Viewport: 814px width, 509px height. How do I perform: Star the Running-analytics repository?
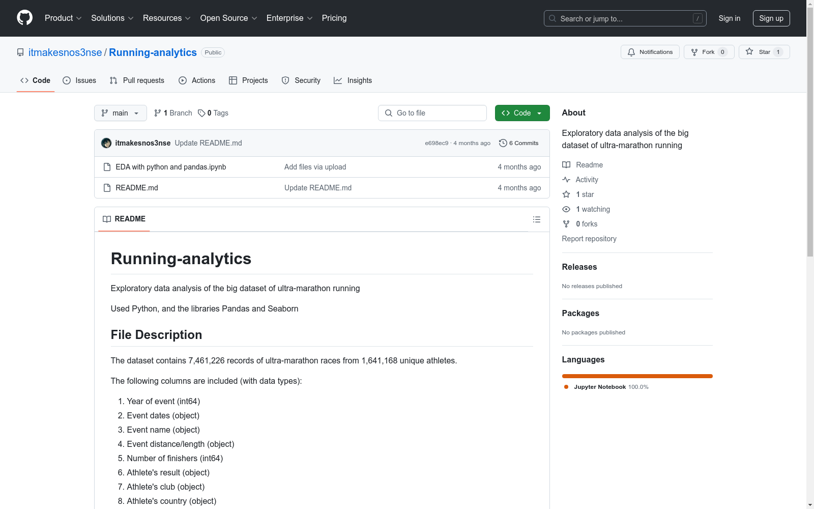pos(764,52)
